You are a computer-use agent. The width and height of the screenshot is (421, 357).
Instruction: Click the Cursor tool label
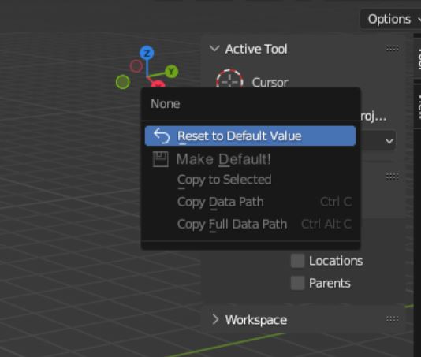tap(270, 83)
